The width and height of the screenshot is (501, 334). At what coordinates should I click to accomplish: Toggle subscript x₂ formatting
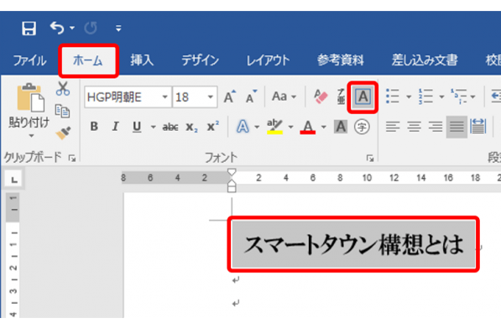click(x=191, y=128)
